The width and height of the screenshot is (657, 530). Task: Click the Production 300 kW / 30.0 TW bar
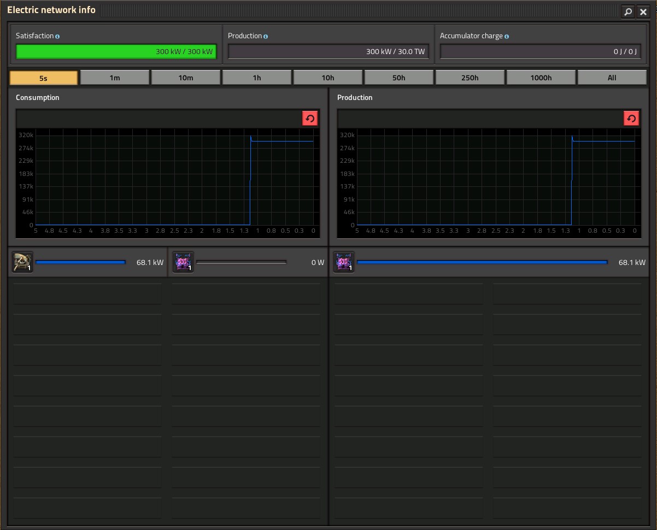click(x=328, y=51)
